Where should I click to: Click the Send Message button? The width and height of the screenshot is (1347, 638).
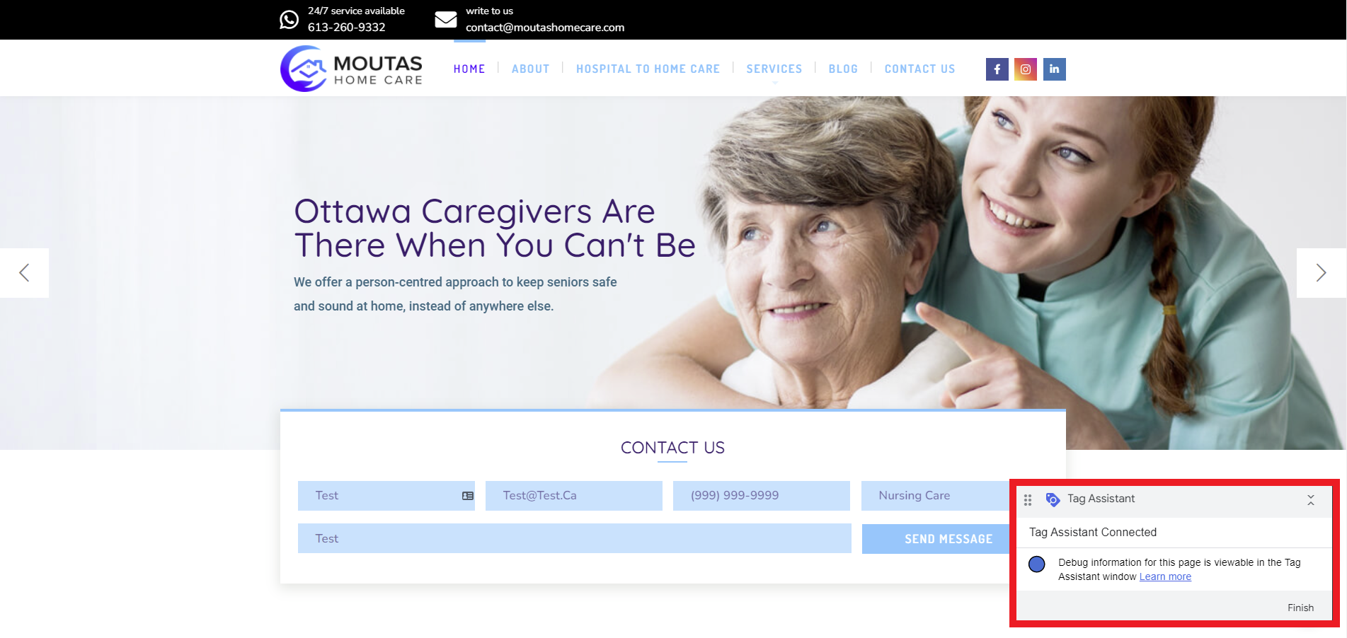pos(936,539)
